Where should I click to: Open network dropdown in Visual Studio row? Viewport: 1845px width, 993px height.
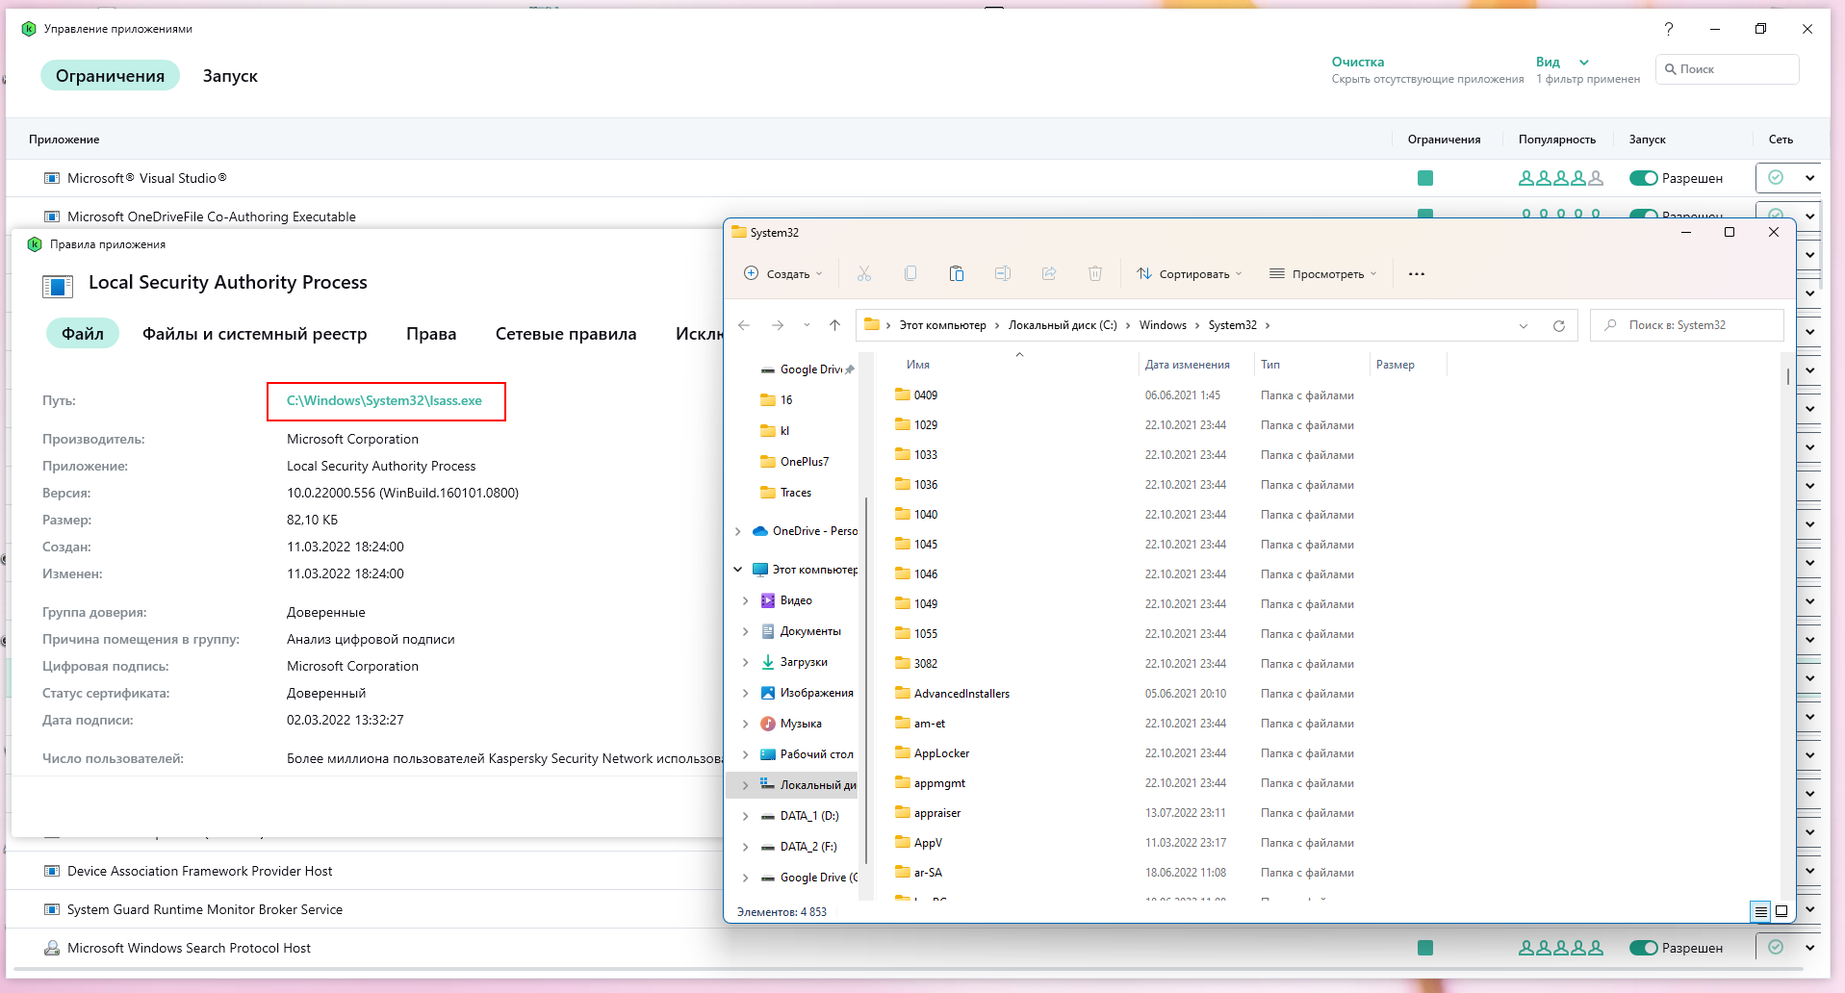click(x=1809, y=178)
